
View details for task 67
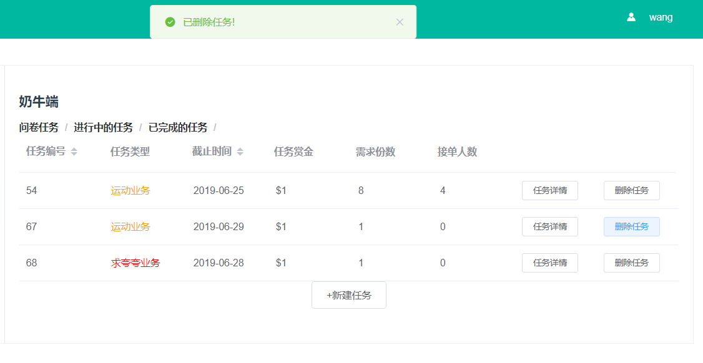point(549,226)
